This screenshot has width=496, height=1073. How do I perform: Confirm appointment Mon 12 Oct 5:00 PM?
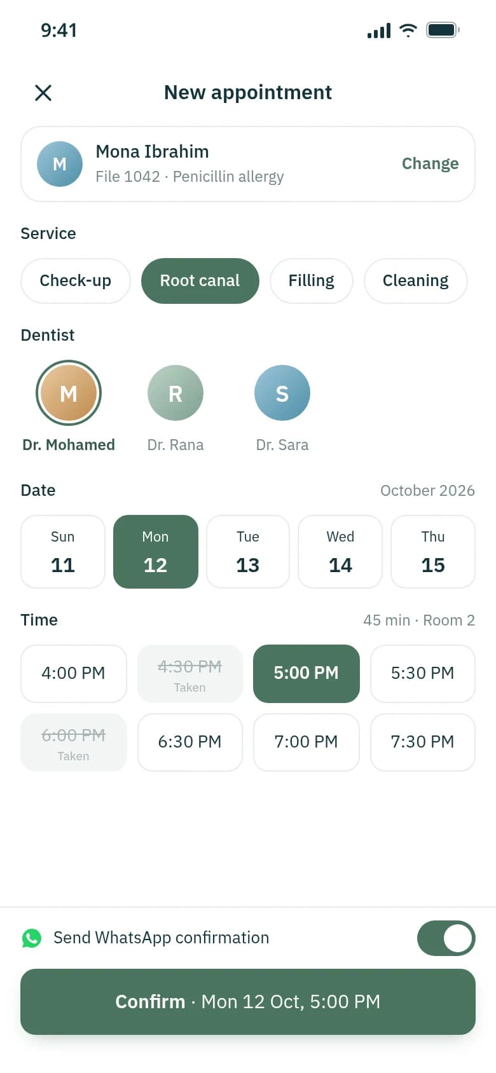pyautogui.click(x=248, y=1002)
